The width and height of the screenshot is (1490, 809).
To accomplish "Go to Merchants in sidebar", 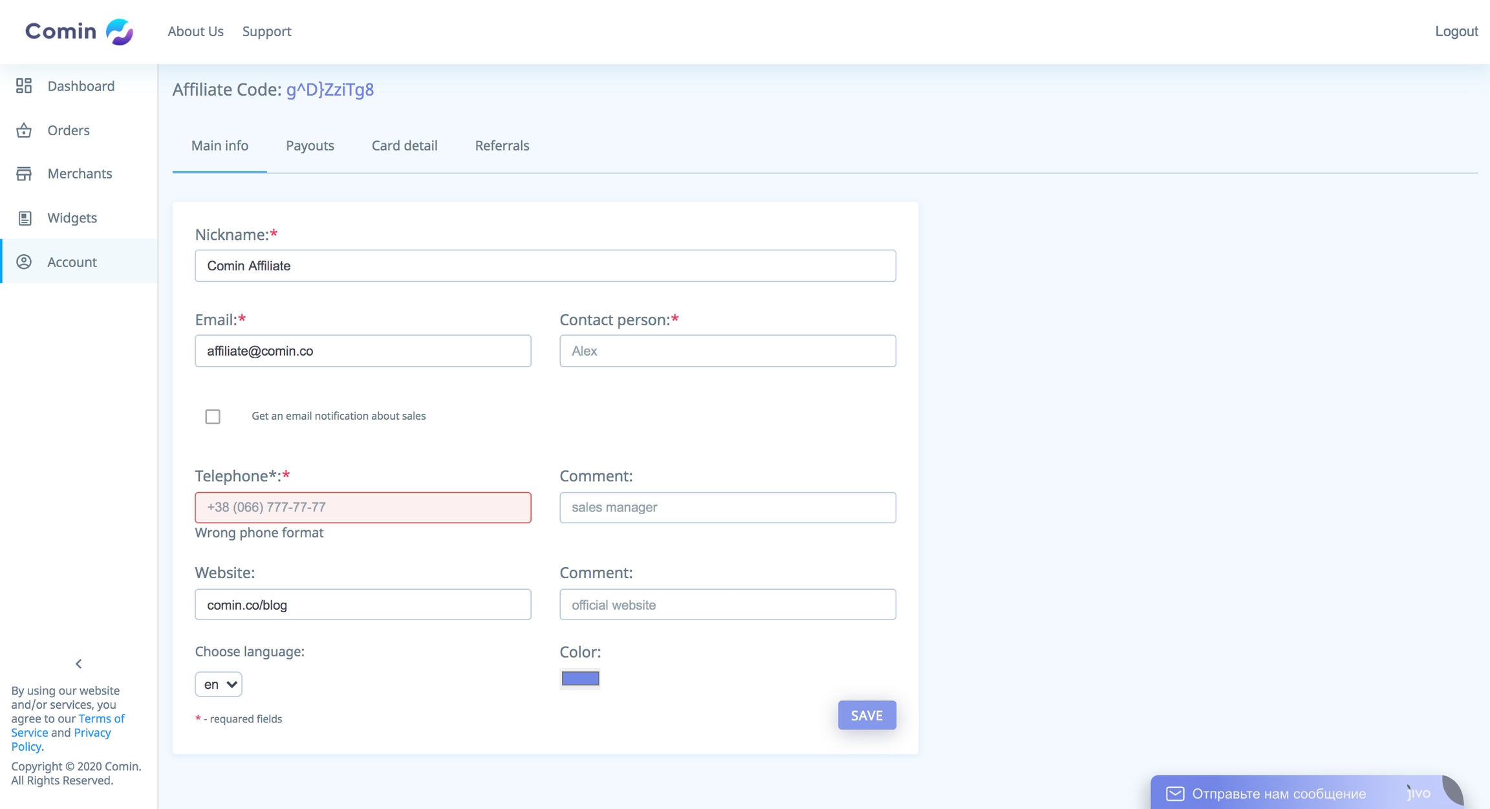I will point(79,174).
